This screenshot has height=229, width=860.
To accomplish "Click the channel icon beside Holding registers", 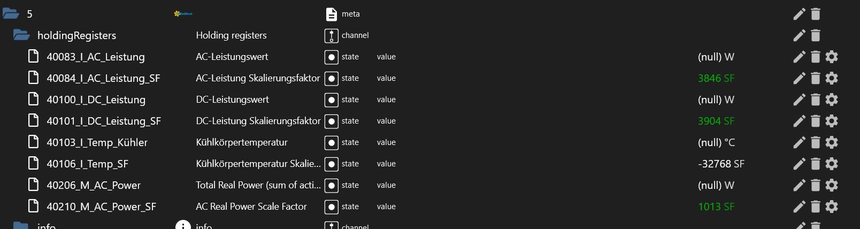I will 332,36.
